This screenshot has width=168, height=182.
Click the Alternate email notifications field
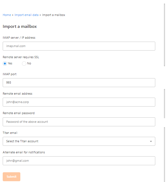[79, 161]
